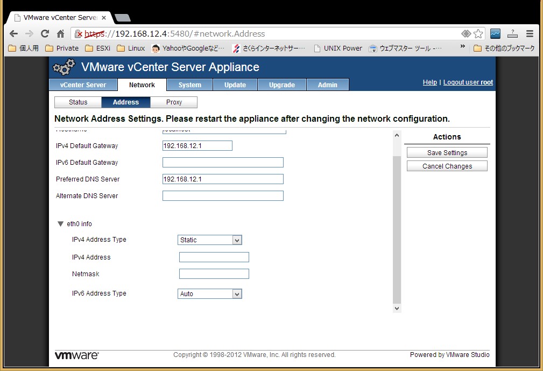543x371 pixels.
Task: Open the Linux bookmark folder
Action: click(x=131, y=48)
